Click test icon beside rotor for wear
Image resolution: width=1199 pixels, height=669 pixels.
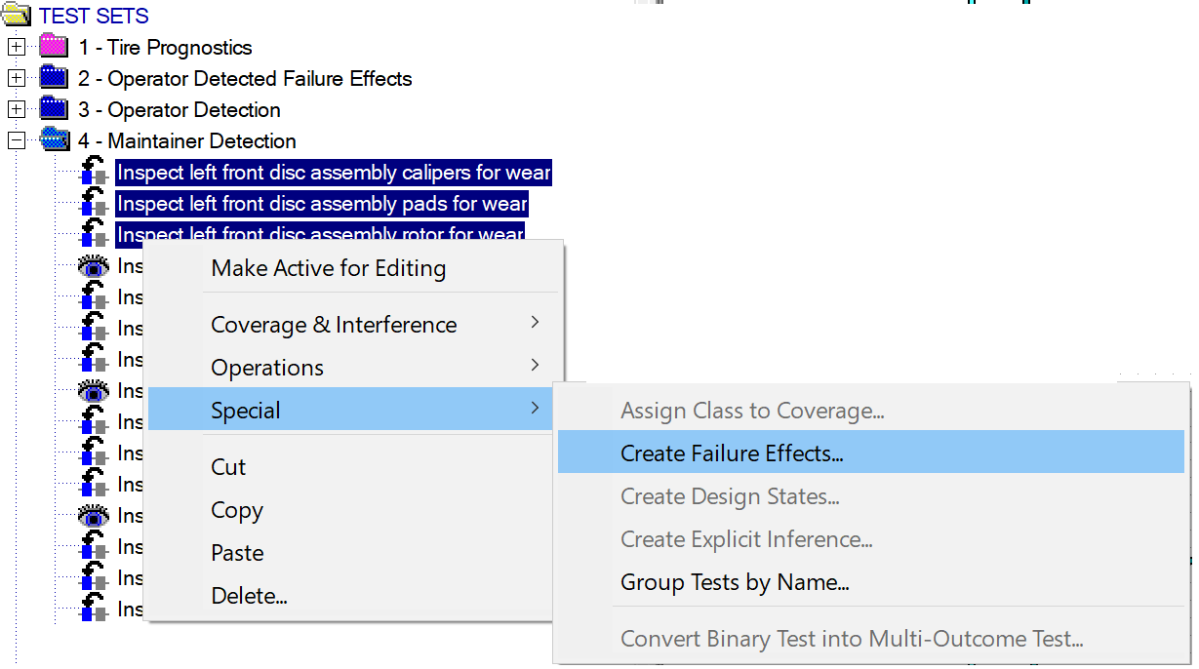point(93,232)
